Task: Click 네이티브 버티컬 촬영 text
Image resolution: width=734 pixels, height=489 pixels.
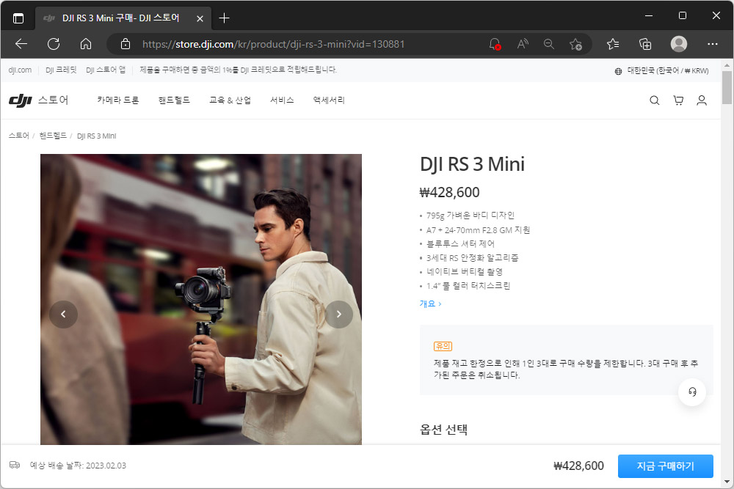Action: click(465, 271)
